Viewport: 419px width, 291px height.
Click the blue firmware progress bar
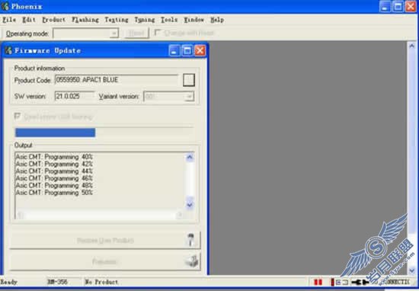[x=55, y=133]
